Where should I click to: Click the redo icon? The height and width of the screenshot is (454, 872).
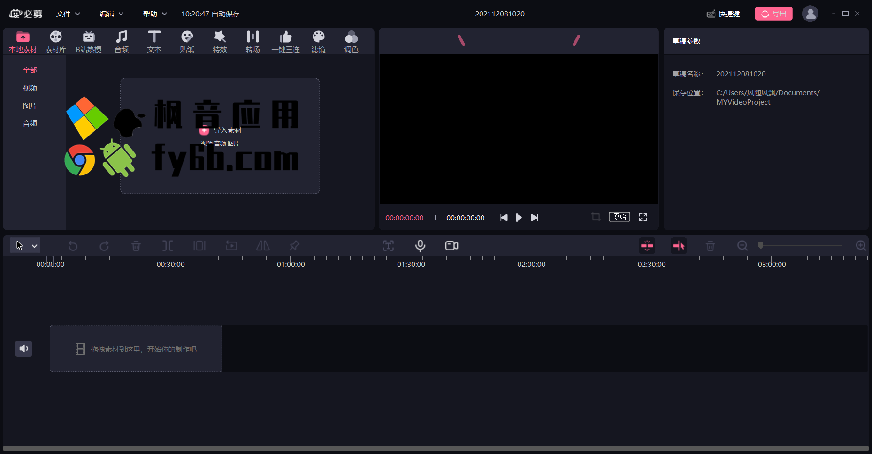coord(104,246)
